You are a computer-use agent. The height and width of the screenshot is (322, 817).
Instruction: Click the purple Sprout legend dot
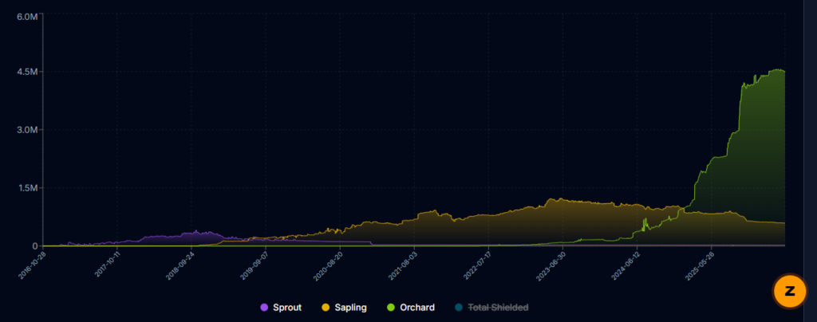pos(264,308)
